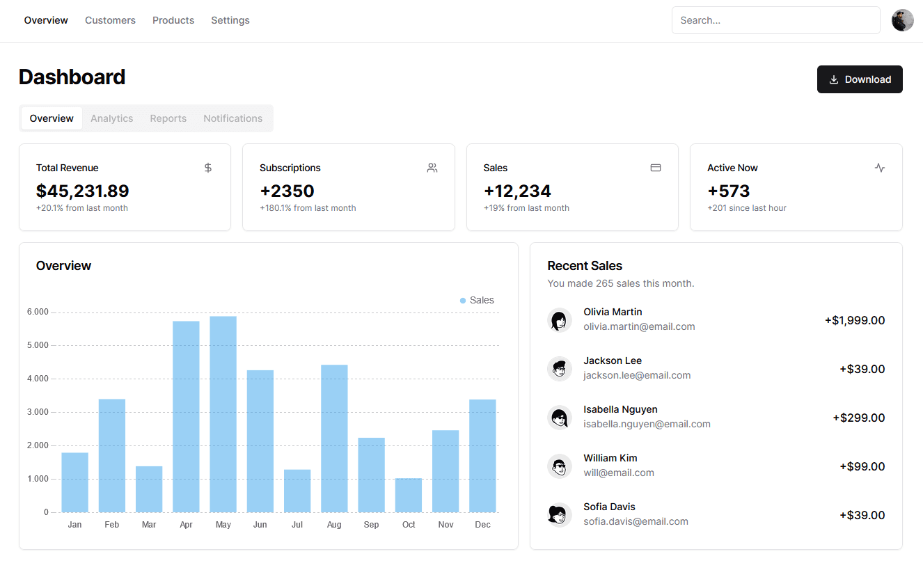Click the users icon on Subscriptions card
This screenshot has height=570, width=923.
click(x=432, y=168)
